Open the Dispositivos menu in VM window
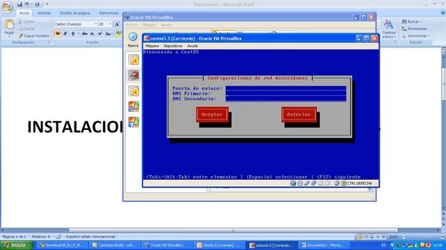The image size is (446, 250). coord(173,46)
